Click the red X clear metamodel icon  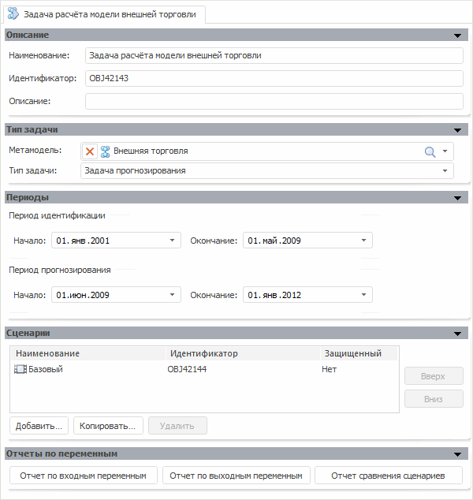pyautogui.click(x=91, y=151)
